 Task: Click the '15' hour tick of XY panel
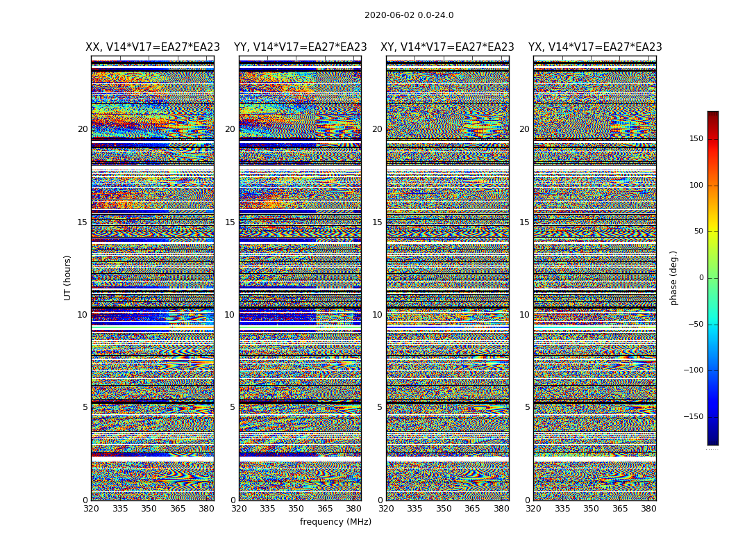pos(378,222)
